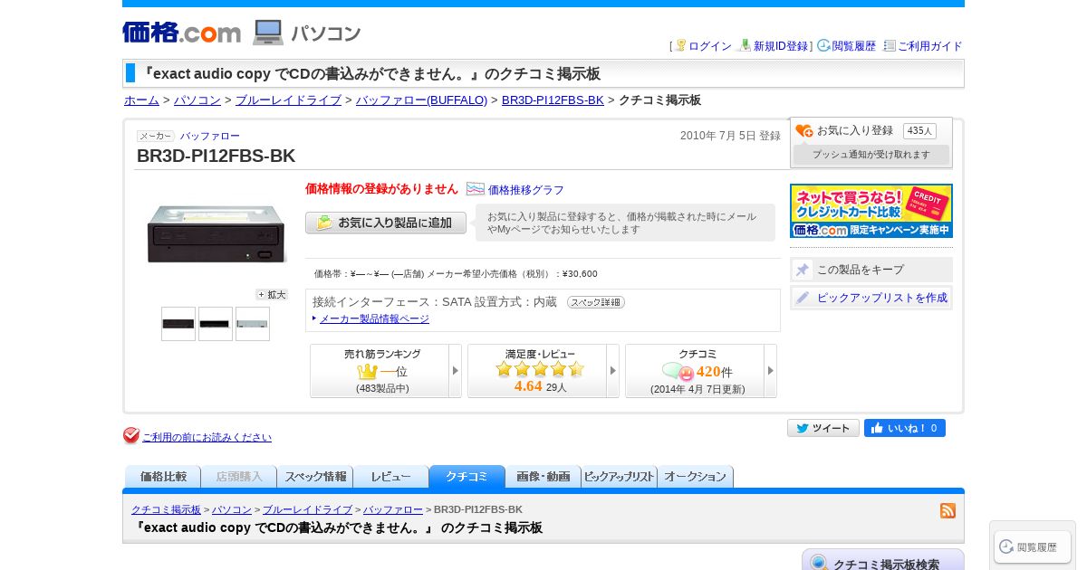The height and width of the screenshot is (570, 1087).
Task: Click the magnifier 拡大 icon under product image
Action: (x=272, y=294)
